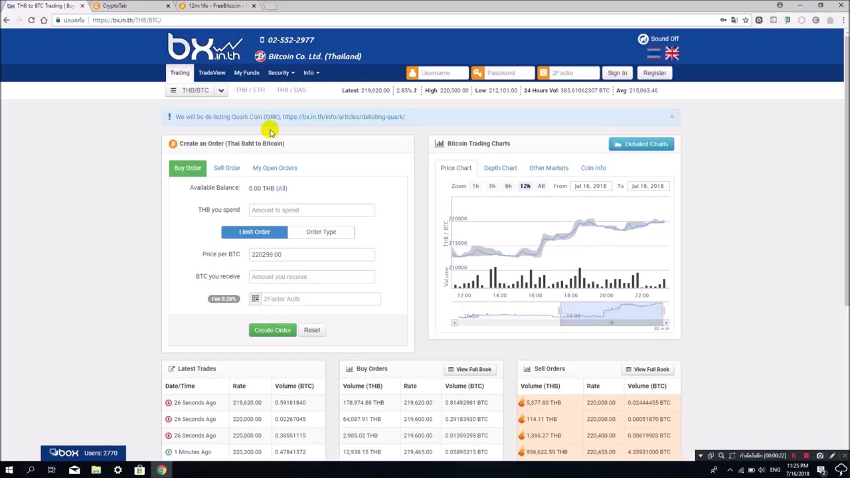Select the Limit Order type

254,232
